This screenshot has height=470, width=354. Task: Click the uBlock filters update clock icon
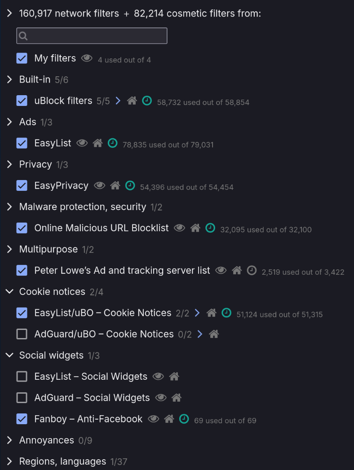147,101
